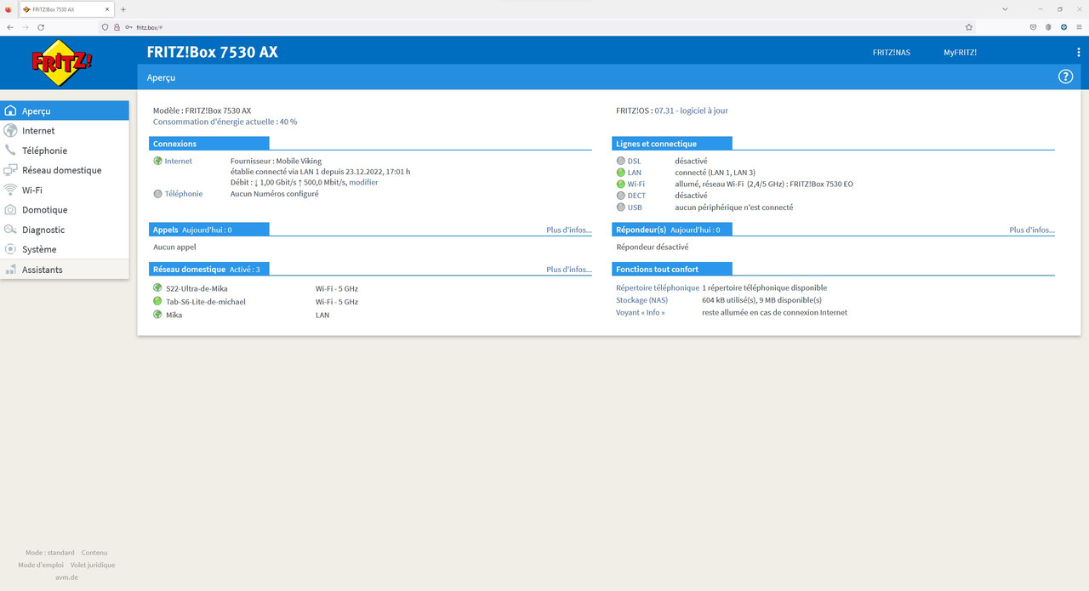Screen dimensions: 1089x591
Task: Close the FRITZ!Box 7530 AX tab
Action: point(106,9)
